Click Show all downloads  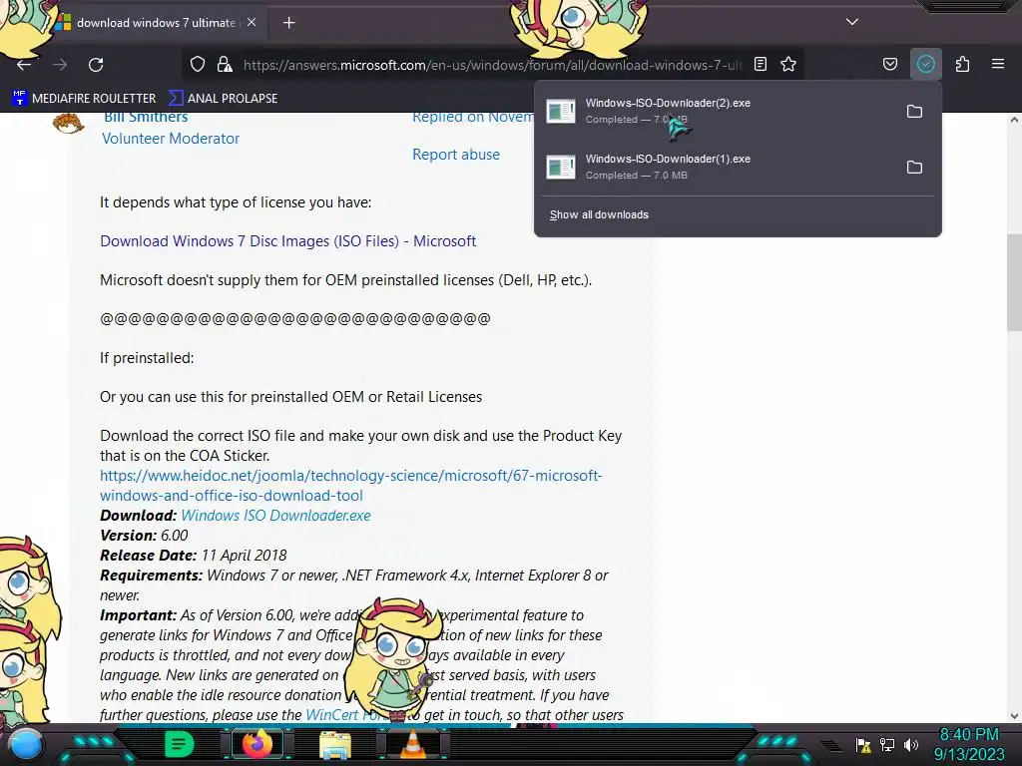click(599, 215)
